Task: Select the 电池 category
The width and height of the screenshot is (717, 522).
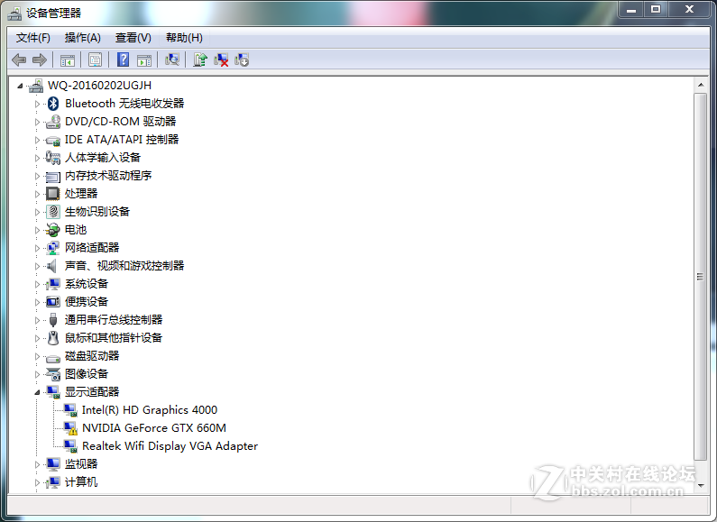Action: coord(76,230)
